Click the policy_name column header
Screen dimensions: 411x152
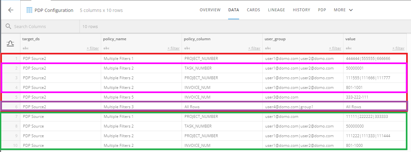pyautogui.click(x=115, y=39)
